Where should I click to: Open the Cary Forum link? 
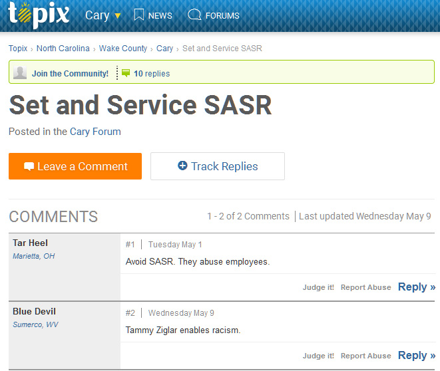[x=95, y=132]
